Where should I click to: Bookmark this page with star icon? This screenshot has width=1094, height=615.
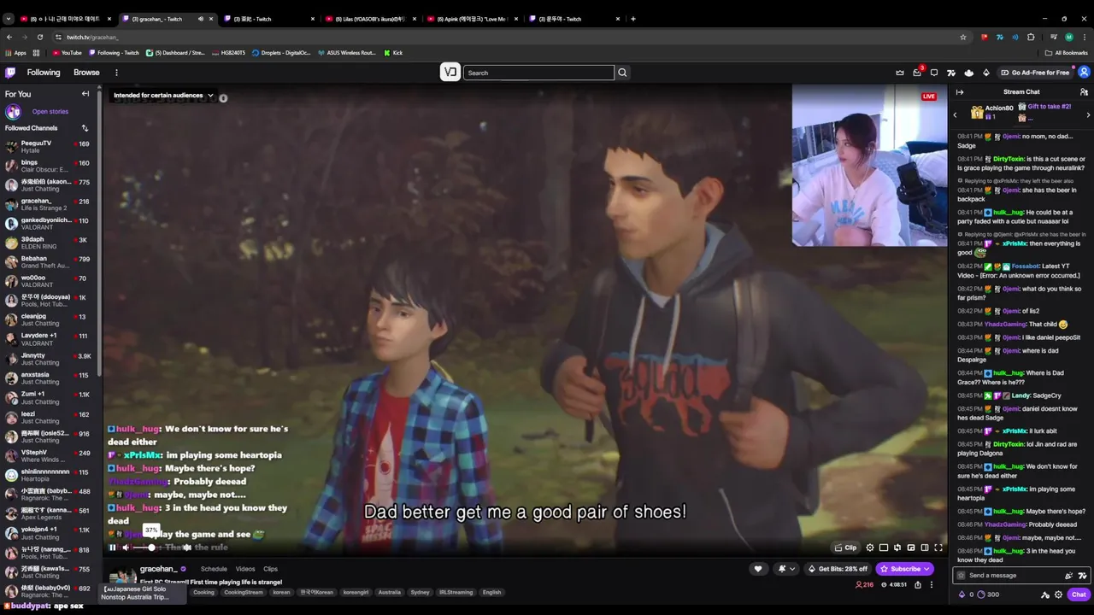(963, 37)
